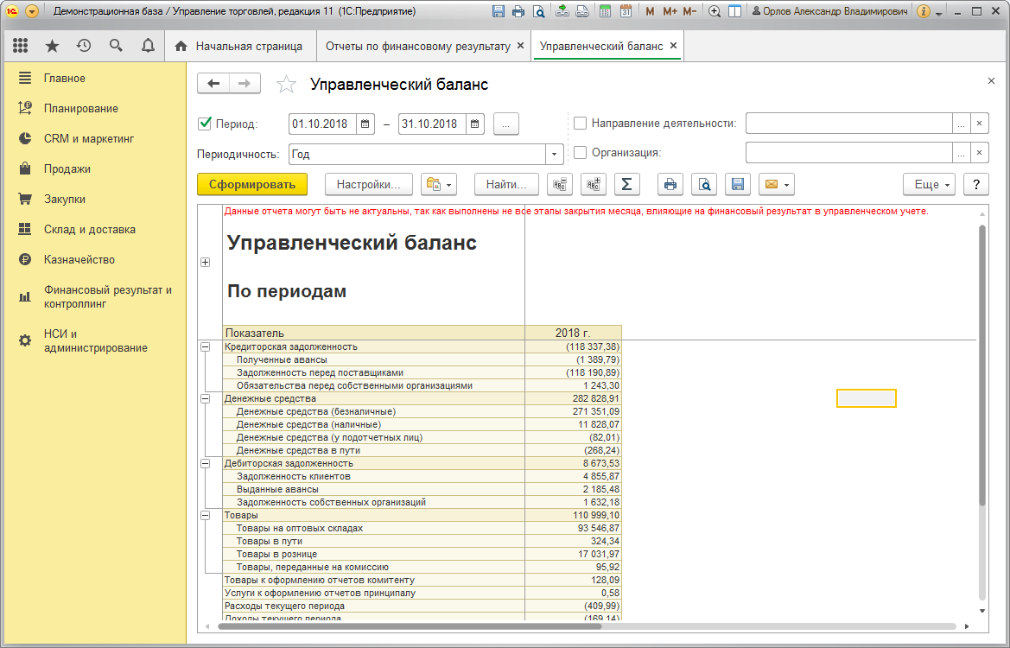Click the start date field 01.10.2018
The height and width of the screenshot is (648, 1010).
click(x=322, y=124)
